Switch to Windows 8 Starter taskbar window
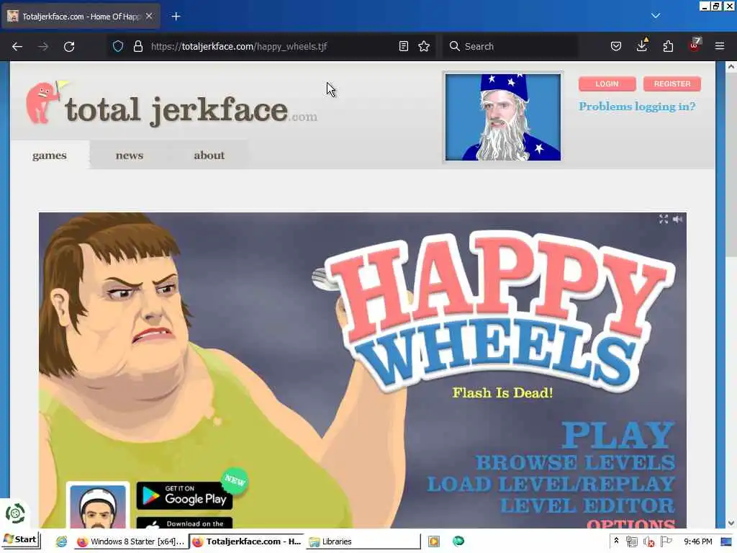Viewport: 737px width, 553px height. 131,541
